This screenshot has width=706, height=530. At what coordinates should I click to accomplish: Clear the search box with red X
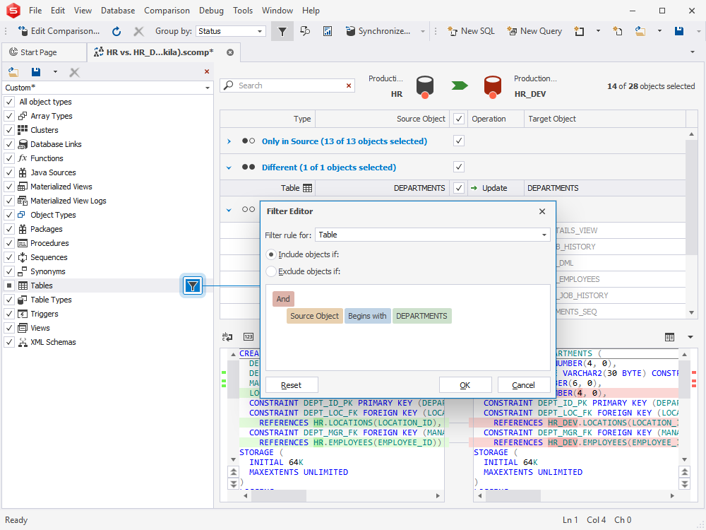tap(349, 86)
